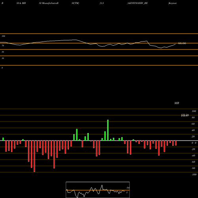
Task: Click the "SI MunafaSutraR" header label
Action: pos(49,3)
